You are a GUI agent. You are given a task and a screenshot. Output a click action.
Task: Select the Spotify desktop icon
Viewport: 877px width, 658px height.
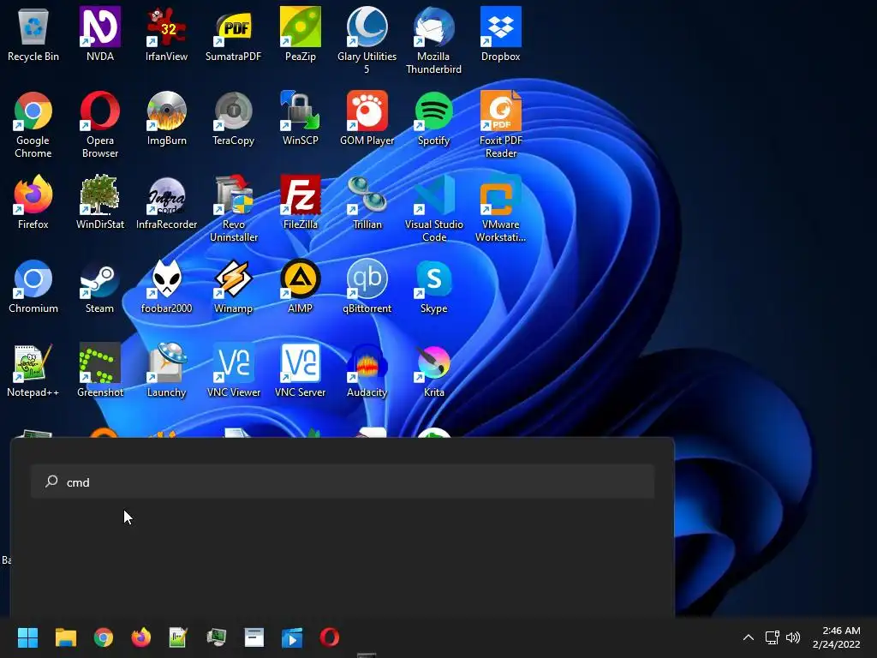coord(433,118)
